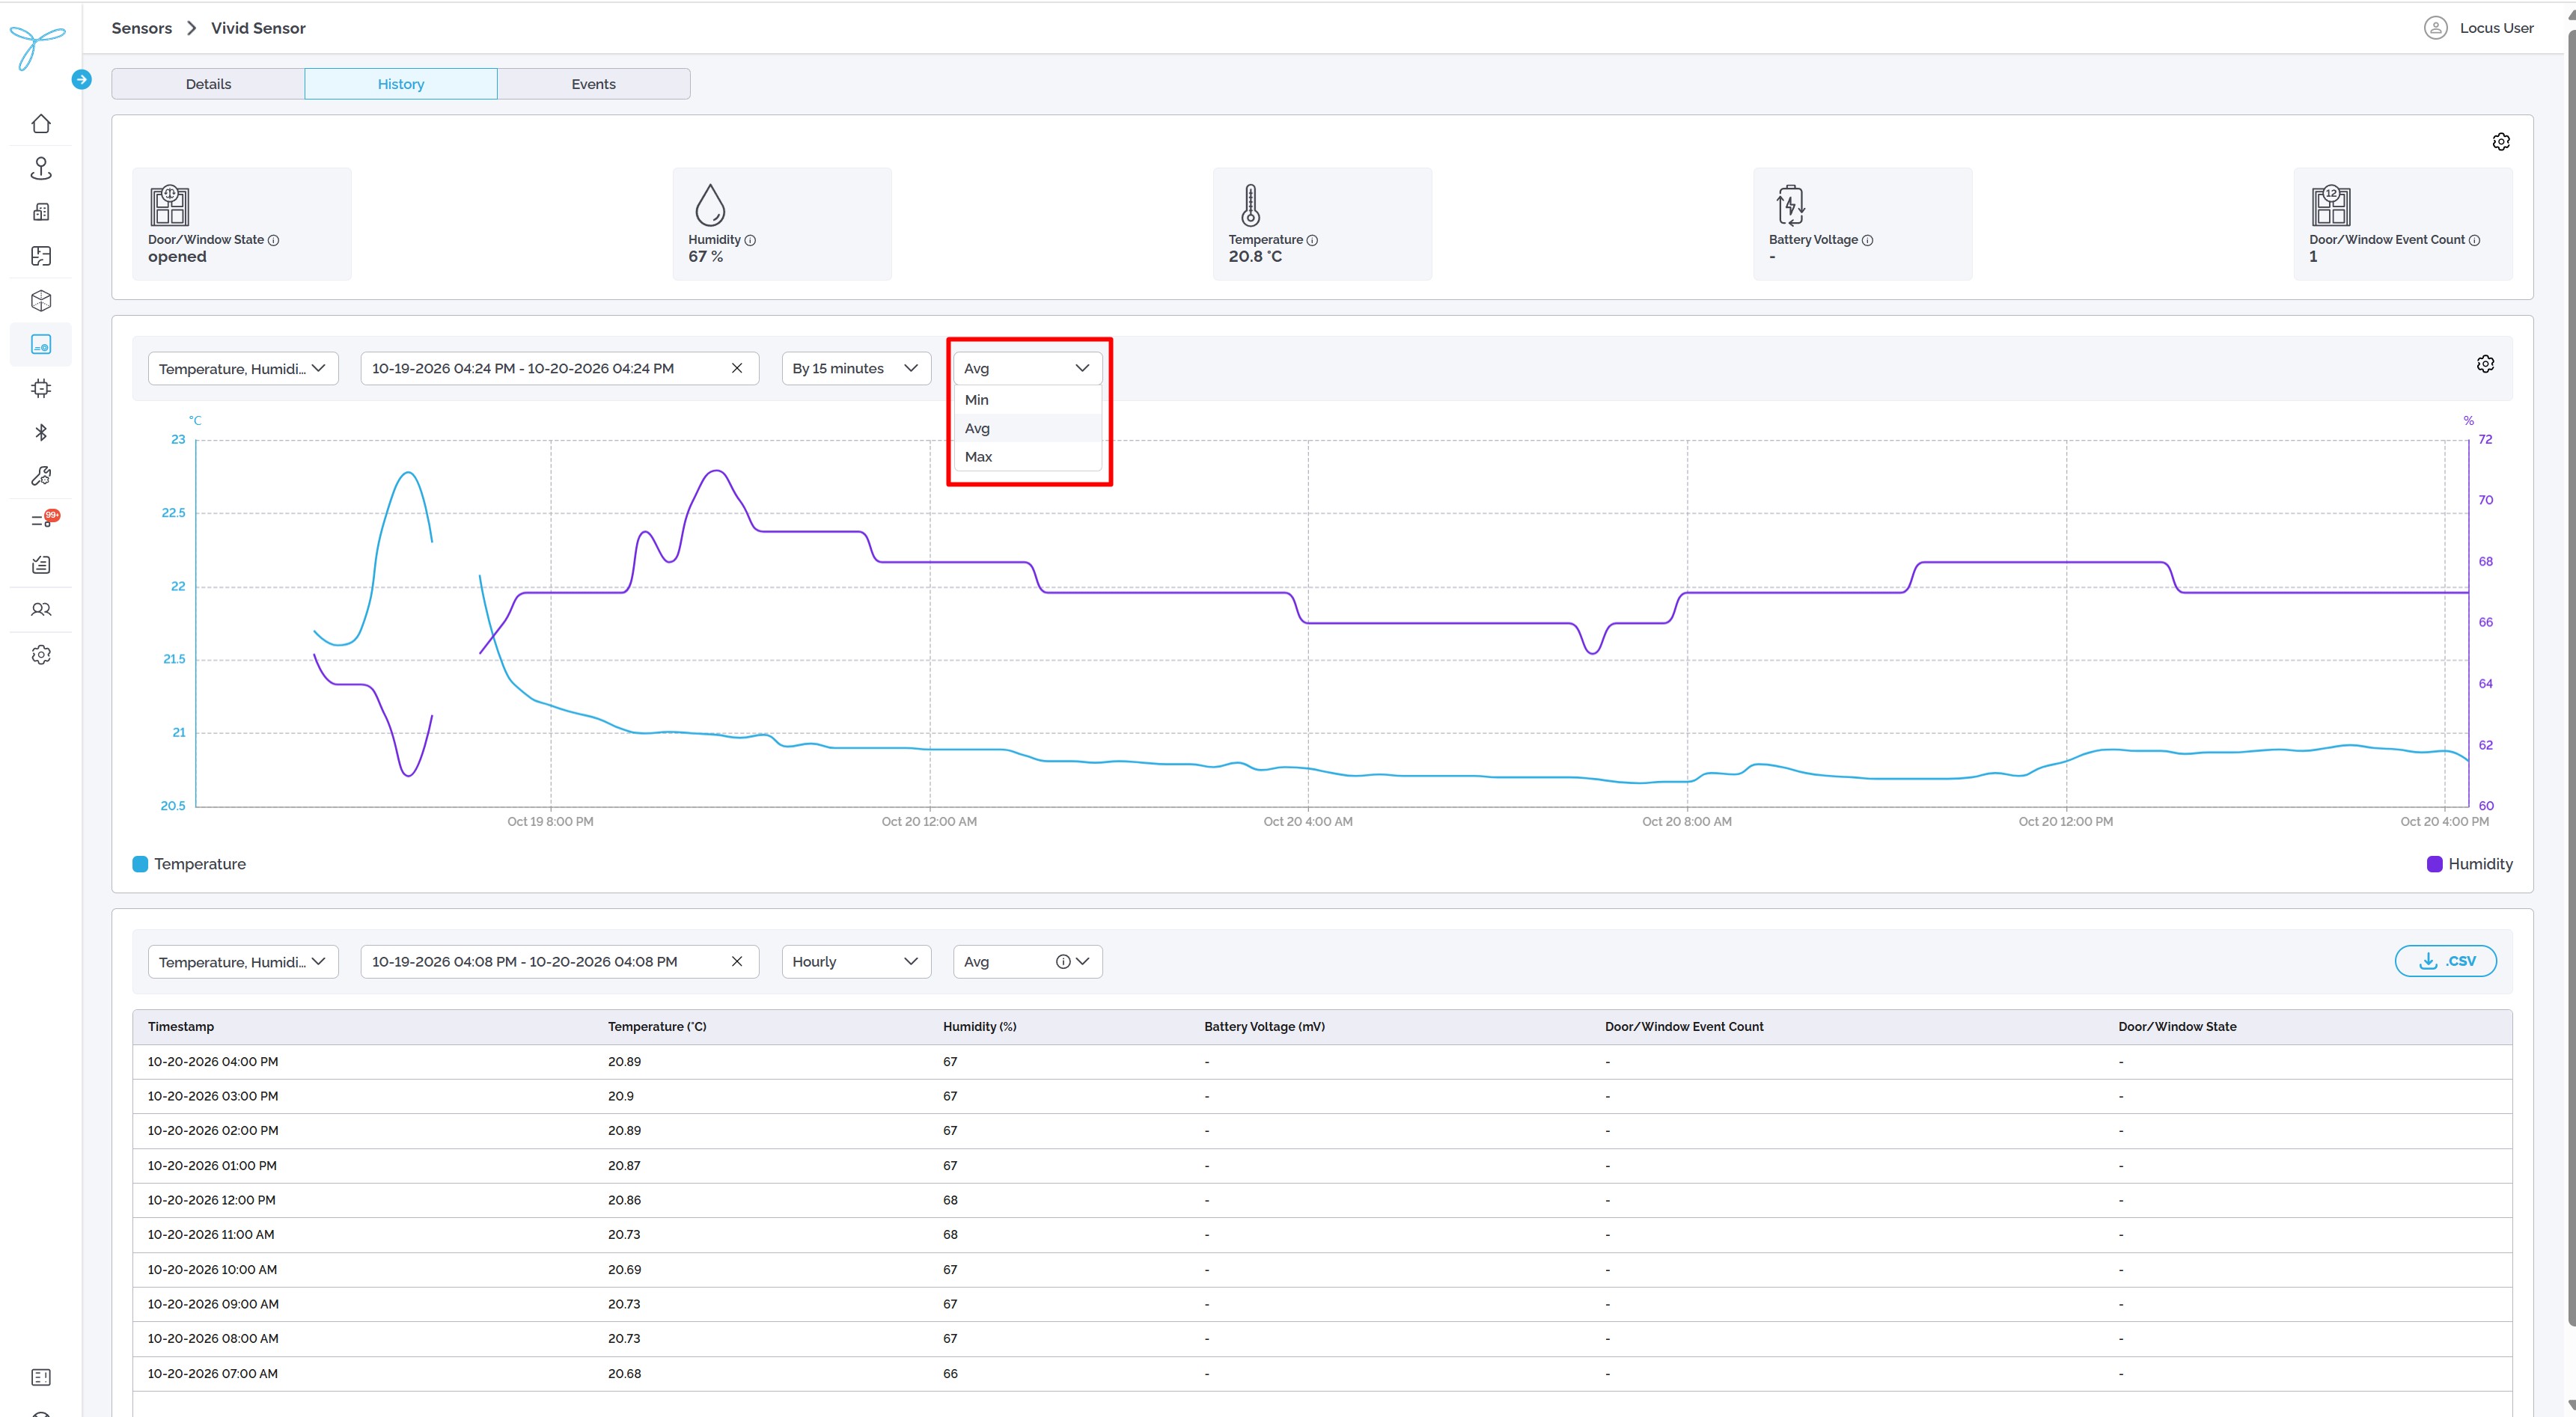2576x1417 pixels.
Task: Switch to the History tab
Action: (x=401, y=84)
